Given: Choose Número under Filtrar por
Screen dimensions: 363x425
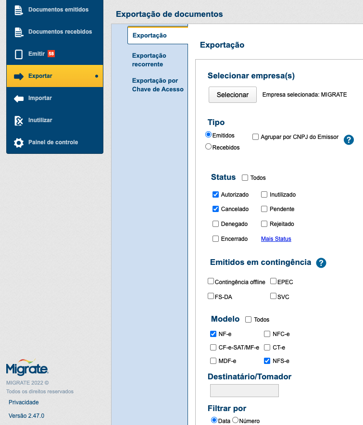Looking at the screenshot, I should coord(236,420).
